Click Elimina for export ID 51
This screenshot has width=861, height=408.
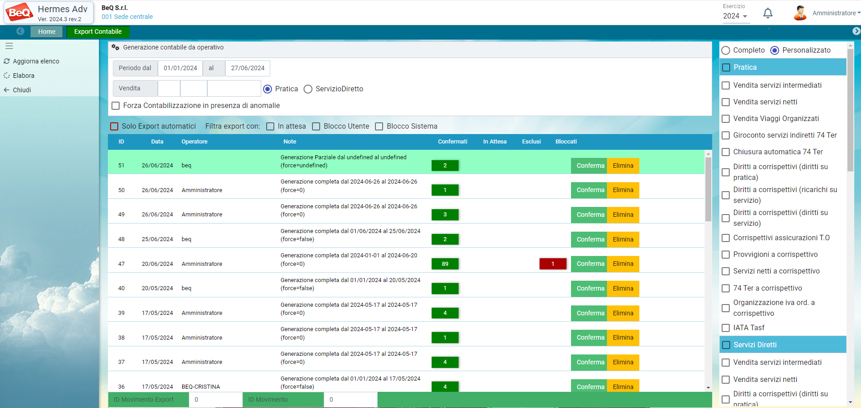(623, 166)
